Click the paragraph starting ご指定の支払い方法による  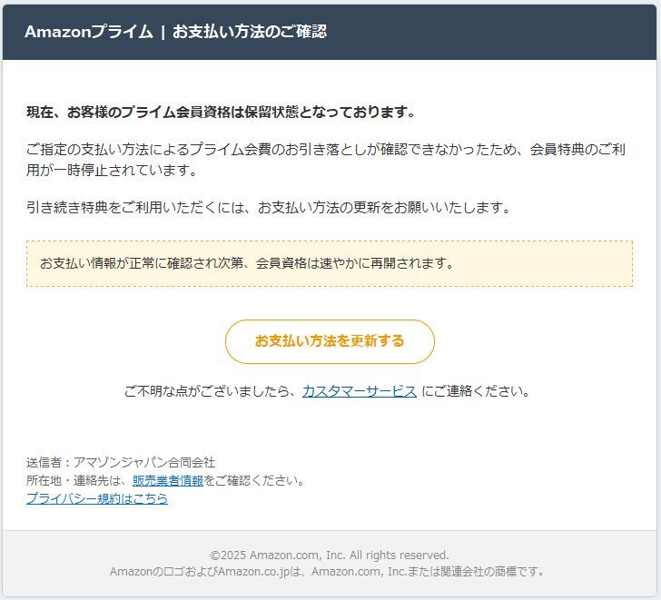point(325,159)
